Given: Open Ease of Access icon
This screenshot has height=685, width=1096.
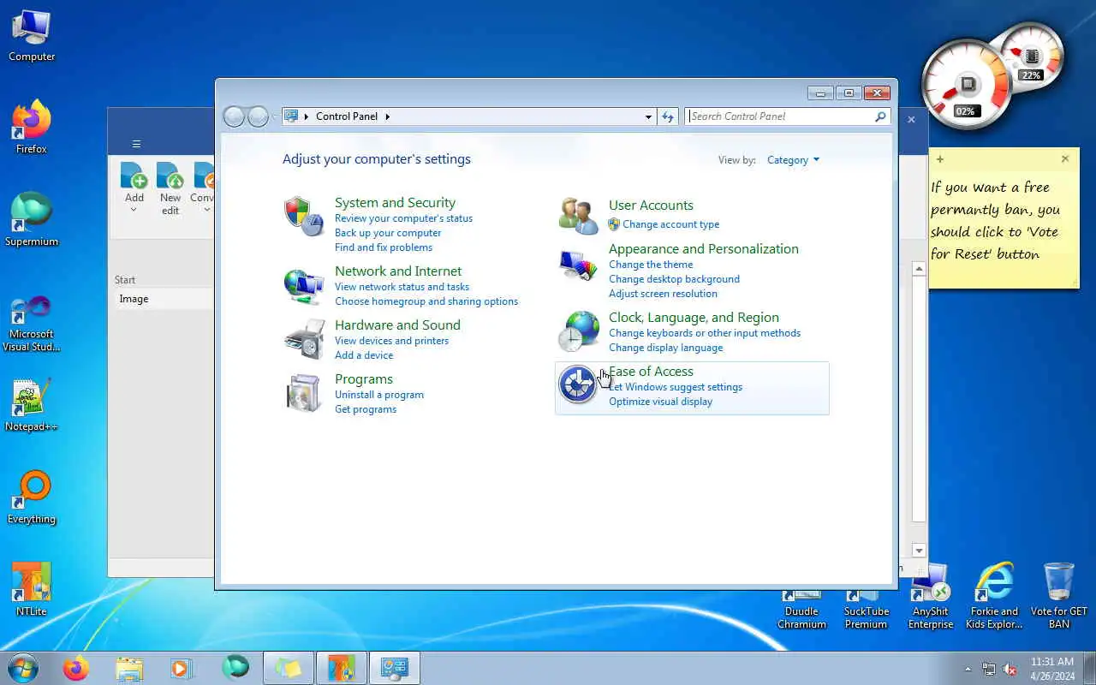Looking at the screenshot, I should click(578, 385).
